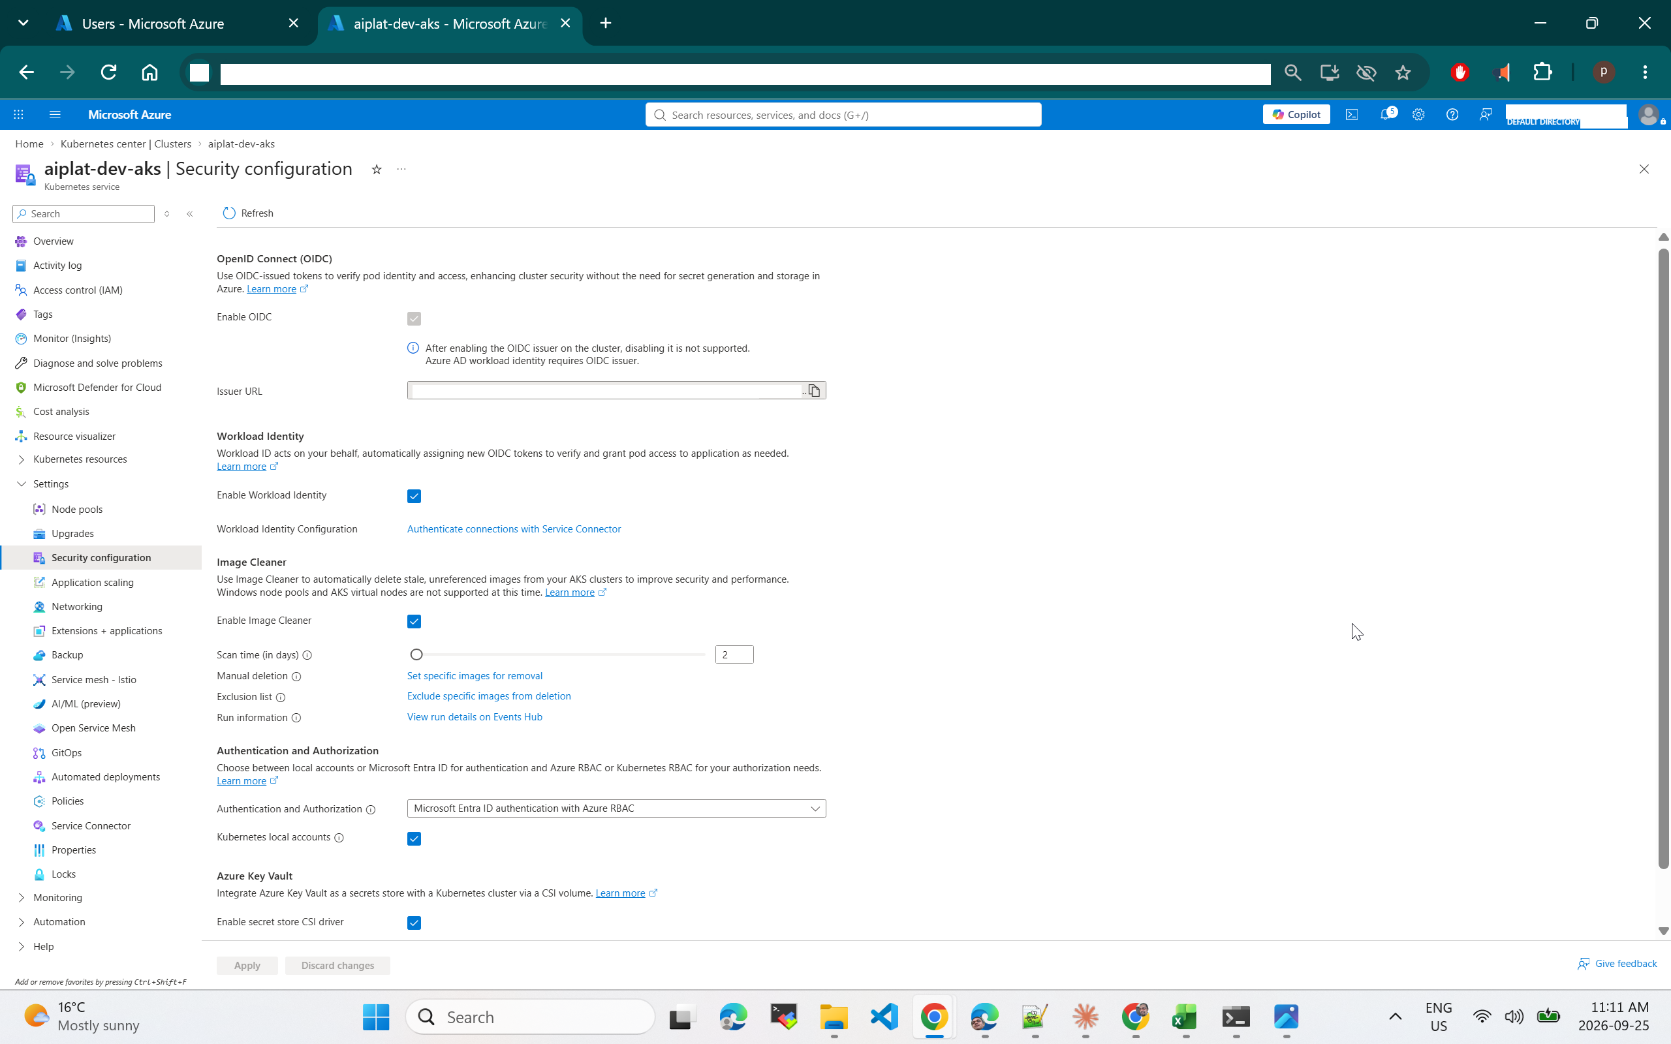Click the Refresh toolbar button

tap(248, 213)
